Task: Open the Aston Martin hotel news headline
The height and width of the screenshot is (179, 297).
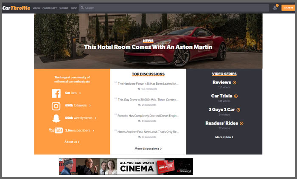Action: click(x=148, y=47)
